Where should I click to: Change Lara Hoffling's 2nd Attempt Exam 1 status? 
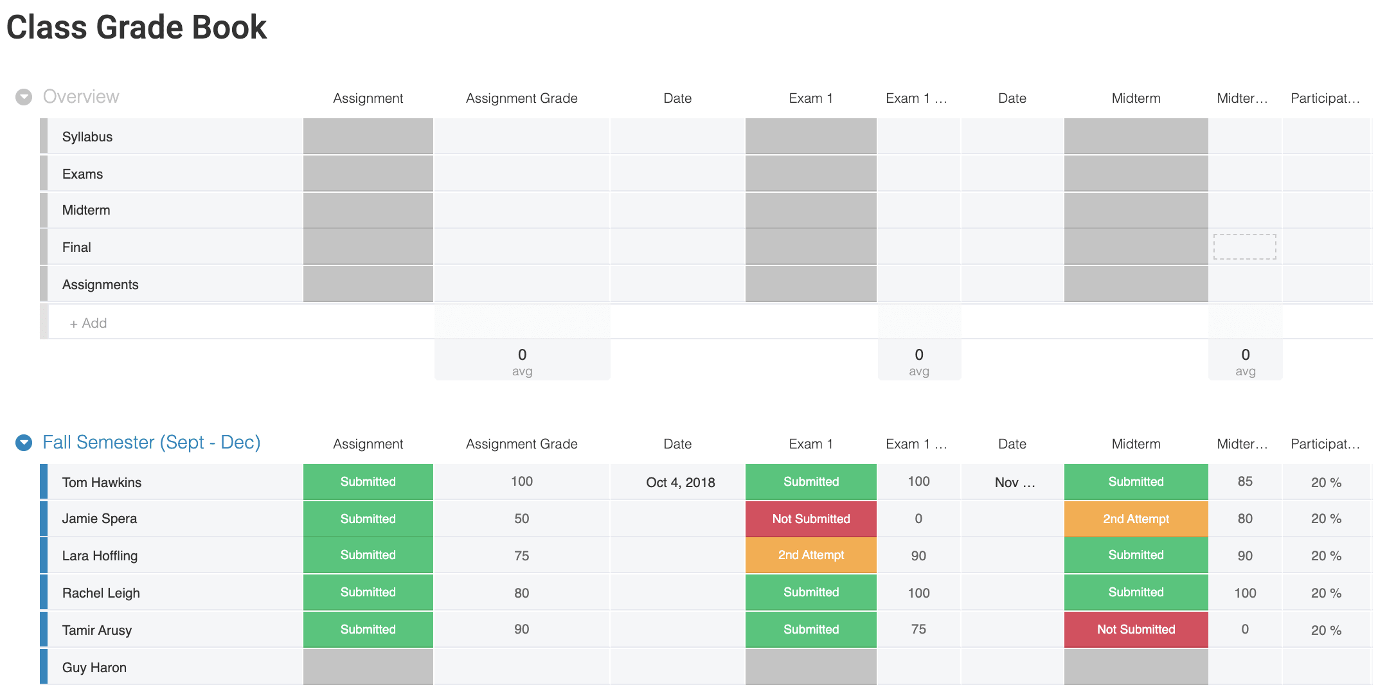coord(811,555)
